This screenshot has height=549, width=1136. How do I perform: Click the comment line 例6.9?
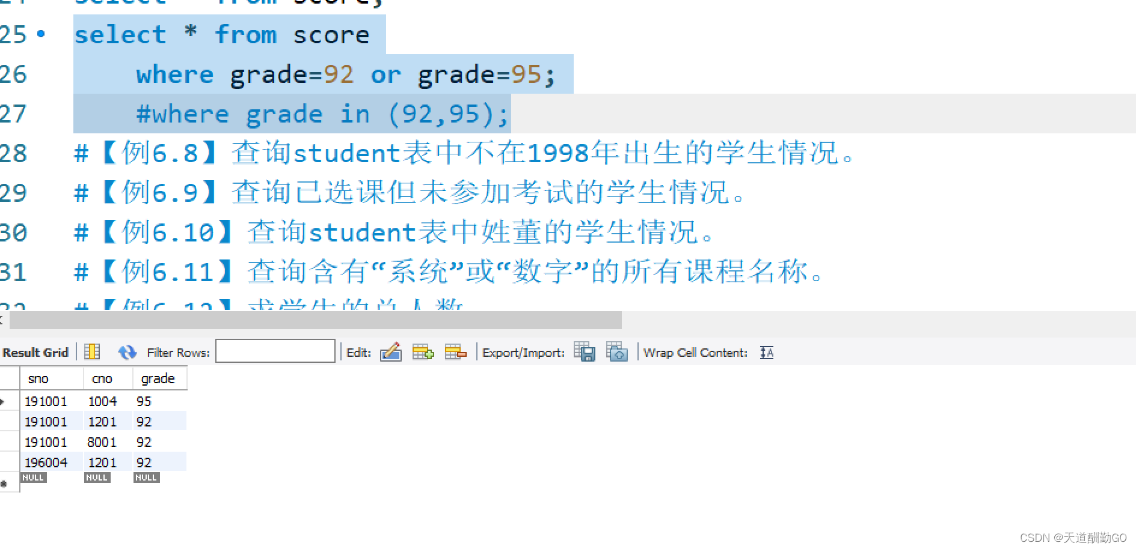(410, 193)
